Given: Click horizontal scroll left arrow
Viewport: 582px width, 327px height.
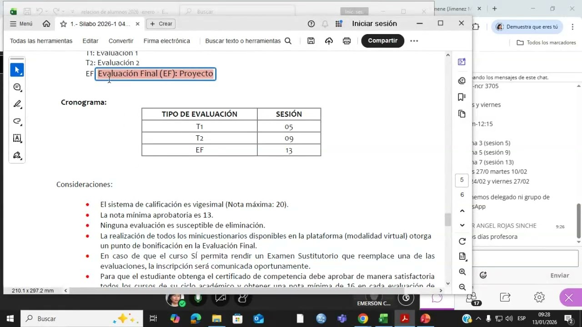Looking at the screenshot, I should 65,291.
